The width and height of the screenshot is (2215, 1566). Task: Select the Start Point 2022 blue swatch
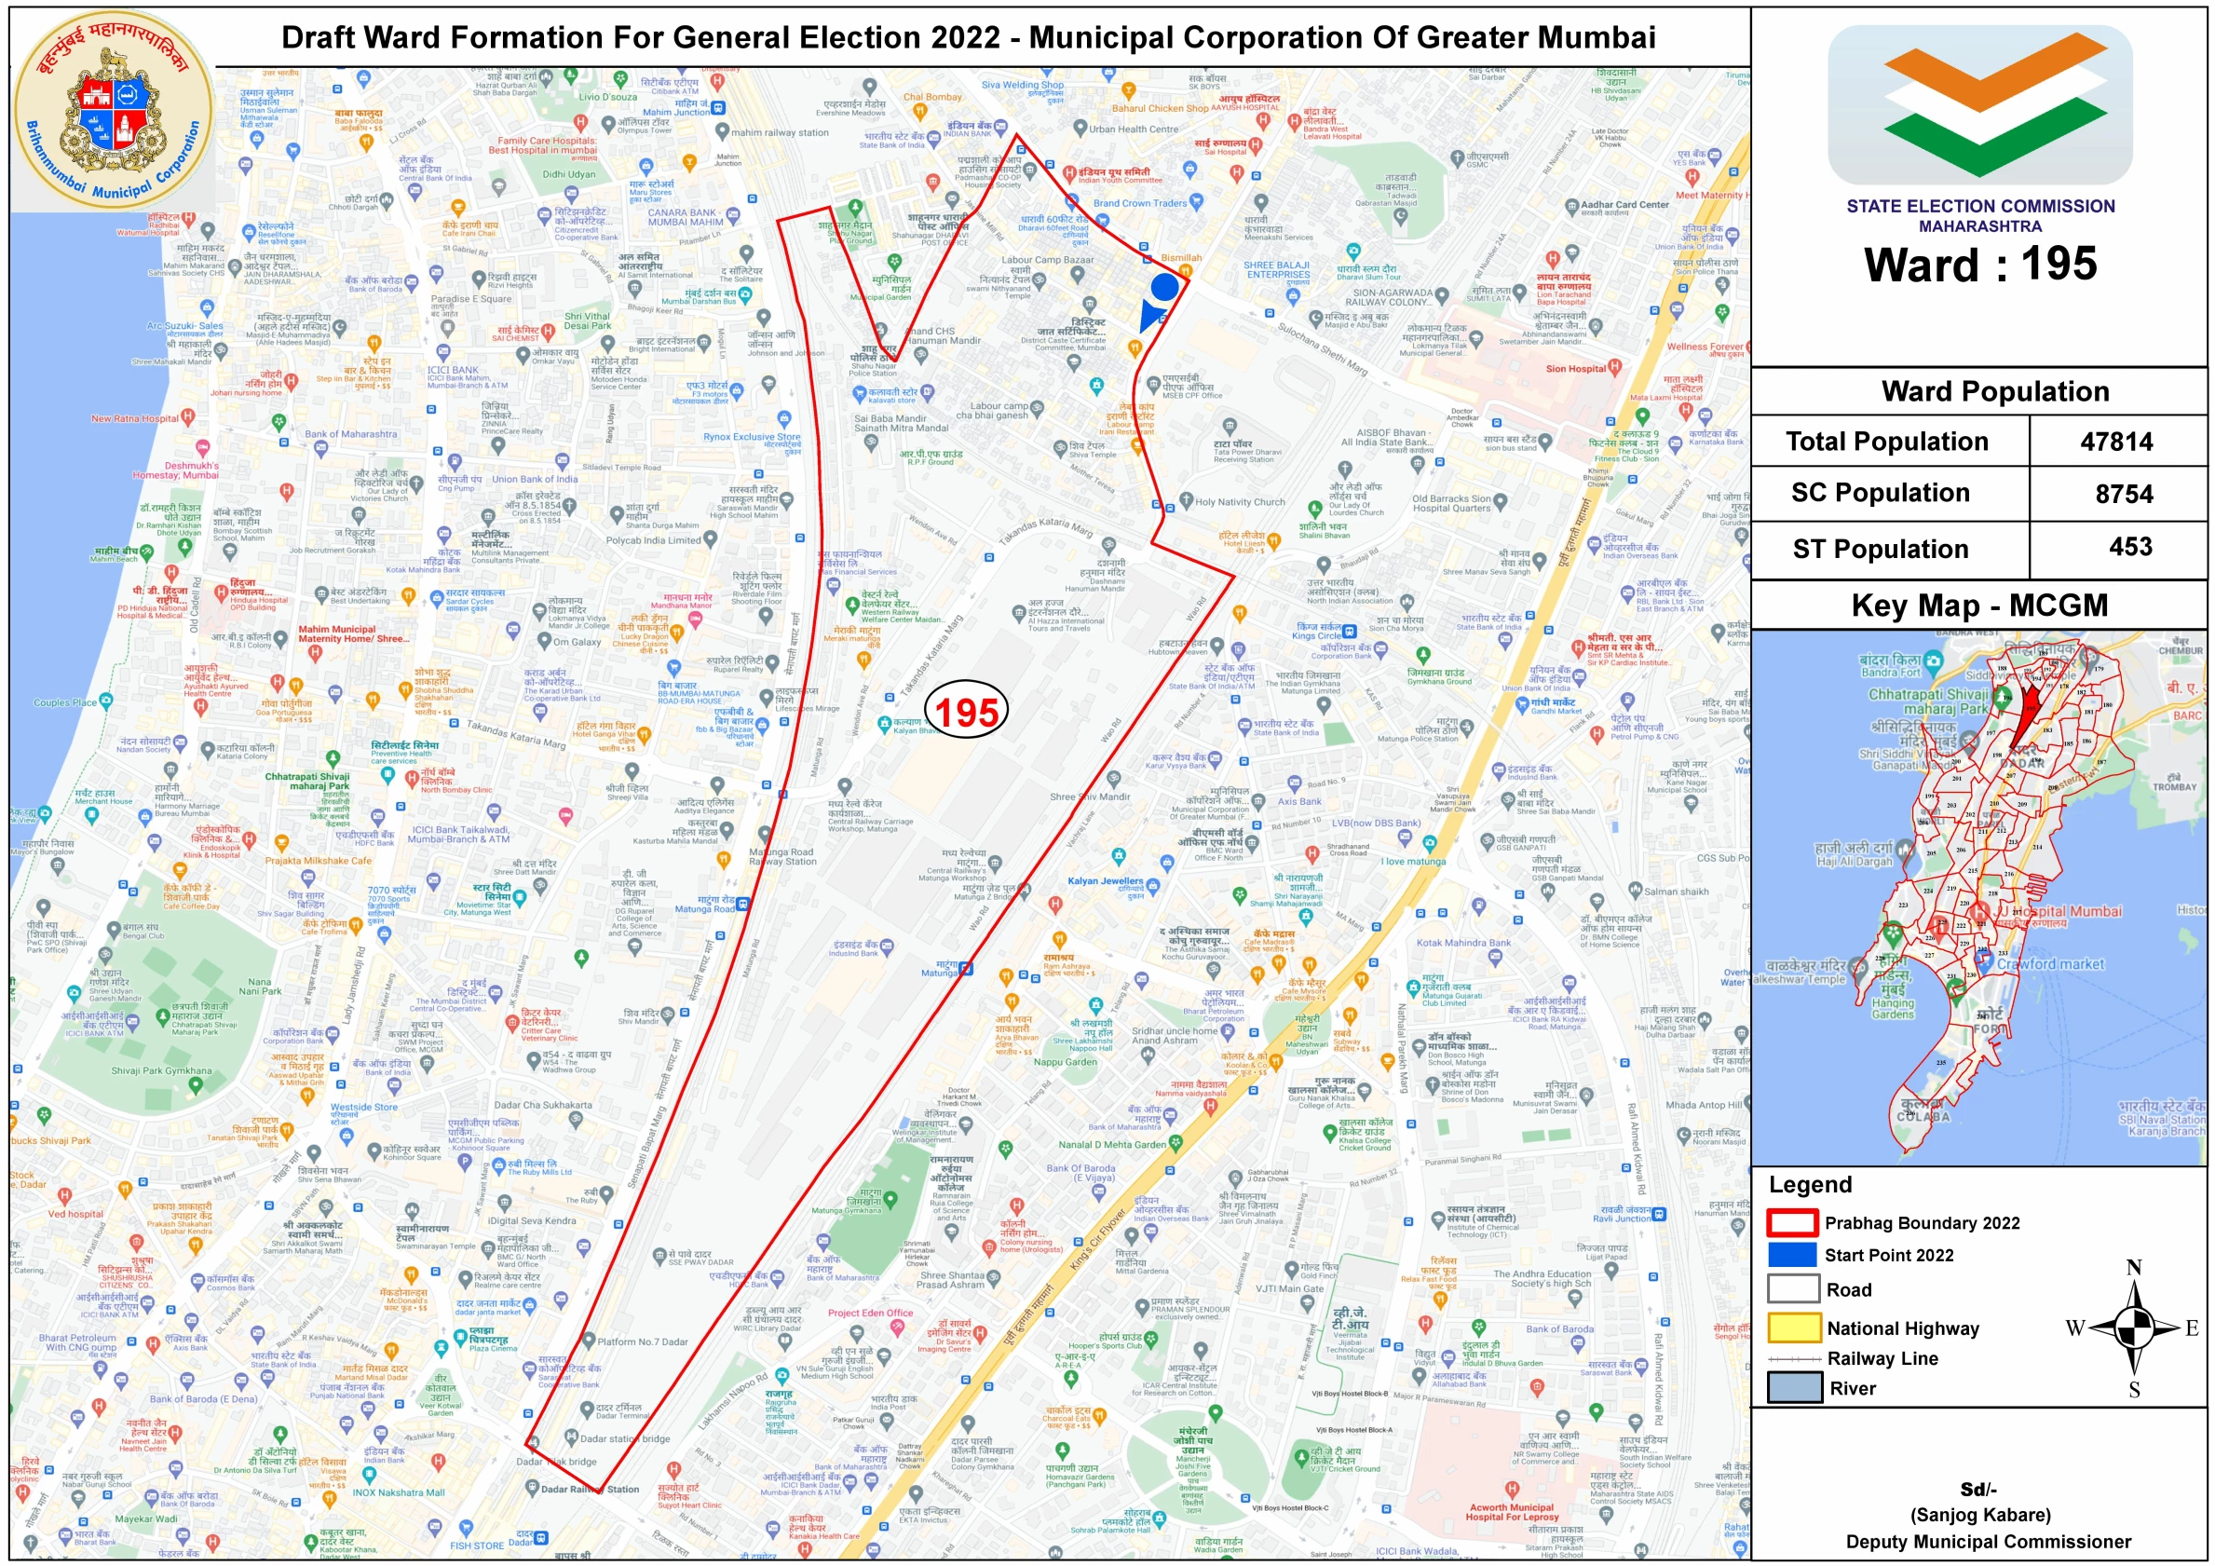[x=1791, y=1254]
